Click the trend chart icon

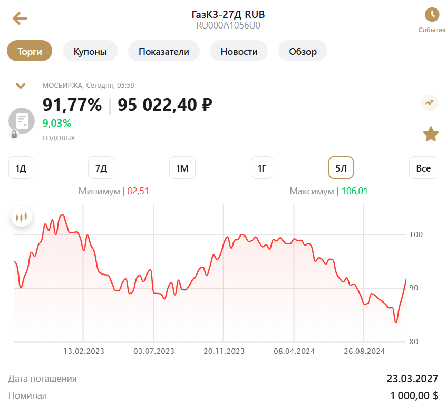(x=430, y=103)
